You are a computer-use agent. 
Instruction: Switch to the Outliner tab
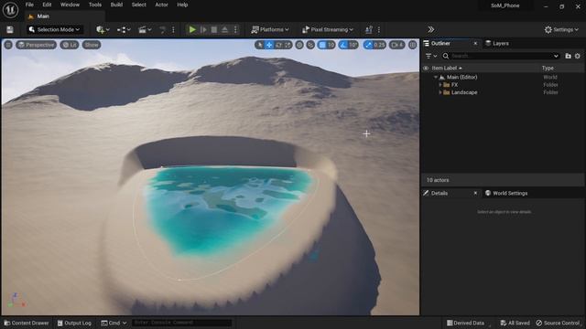click(x=440, y=44)
